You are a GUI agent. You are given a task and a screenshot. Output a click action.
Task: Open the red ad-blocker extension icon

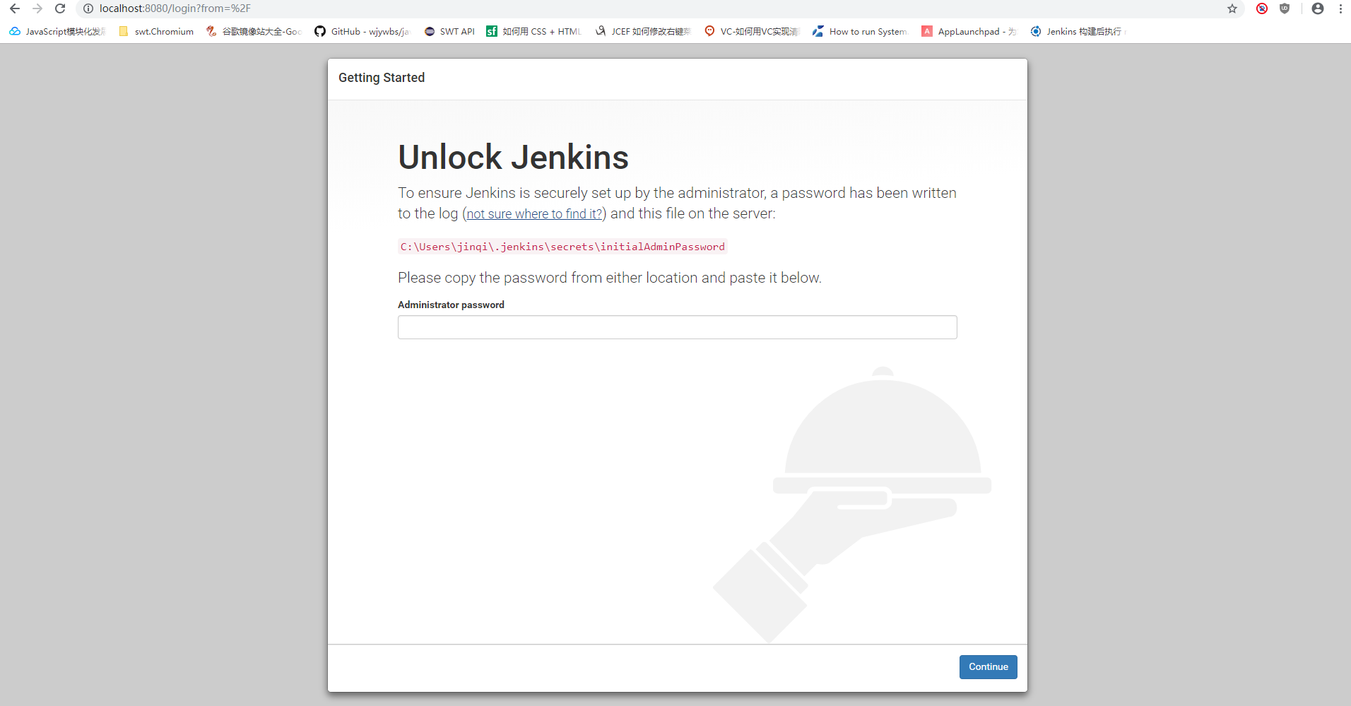point(1262,8)
